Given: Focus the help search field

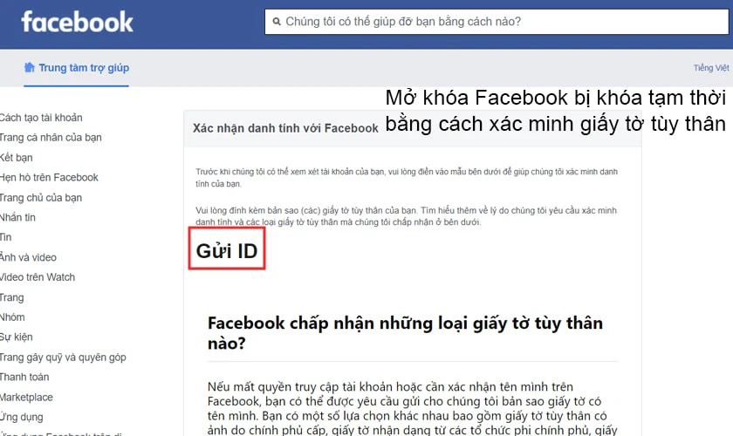Looking at the screenshot, I should 497,22.
